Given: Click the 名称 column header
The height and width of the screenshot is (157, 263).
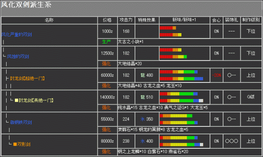Looking at the screenshot, I should coord(49,20).
